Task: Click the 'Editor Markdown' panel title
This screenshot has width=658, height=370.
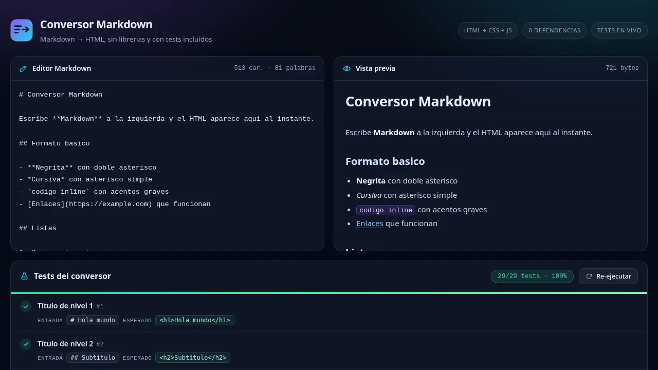Action: 62,68
